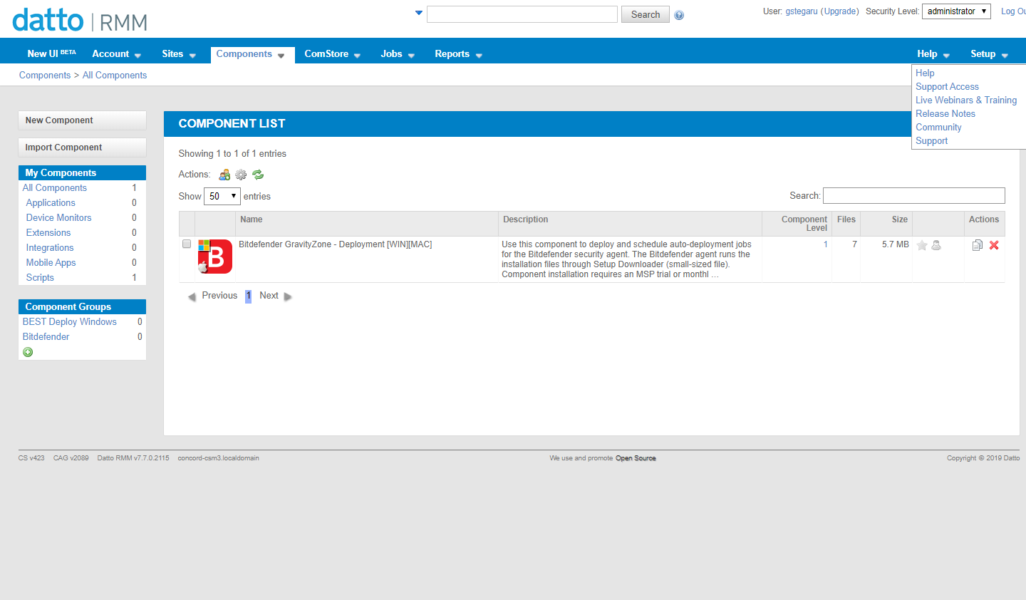The image size is (1026, 600).
Task: Select Mobile Apps in the My Components list
Action: point(51,263)
